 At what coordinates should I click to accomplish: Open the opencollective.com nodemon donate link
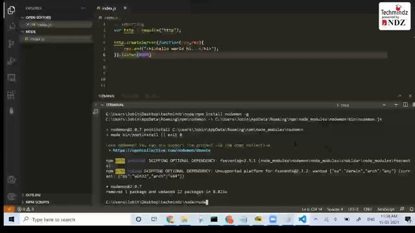tap(161, 150)
